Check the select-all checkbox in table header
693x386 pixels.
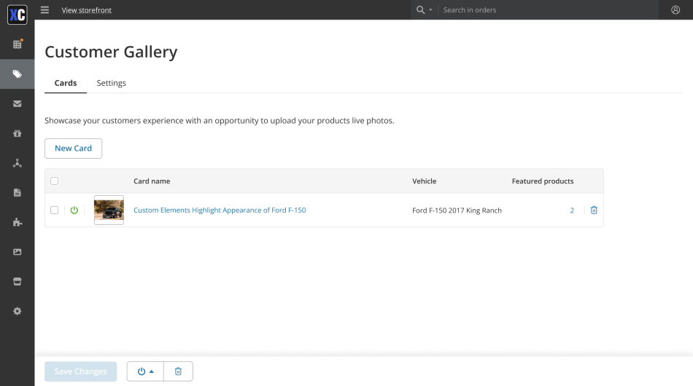coord(55,181)
